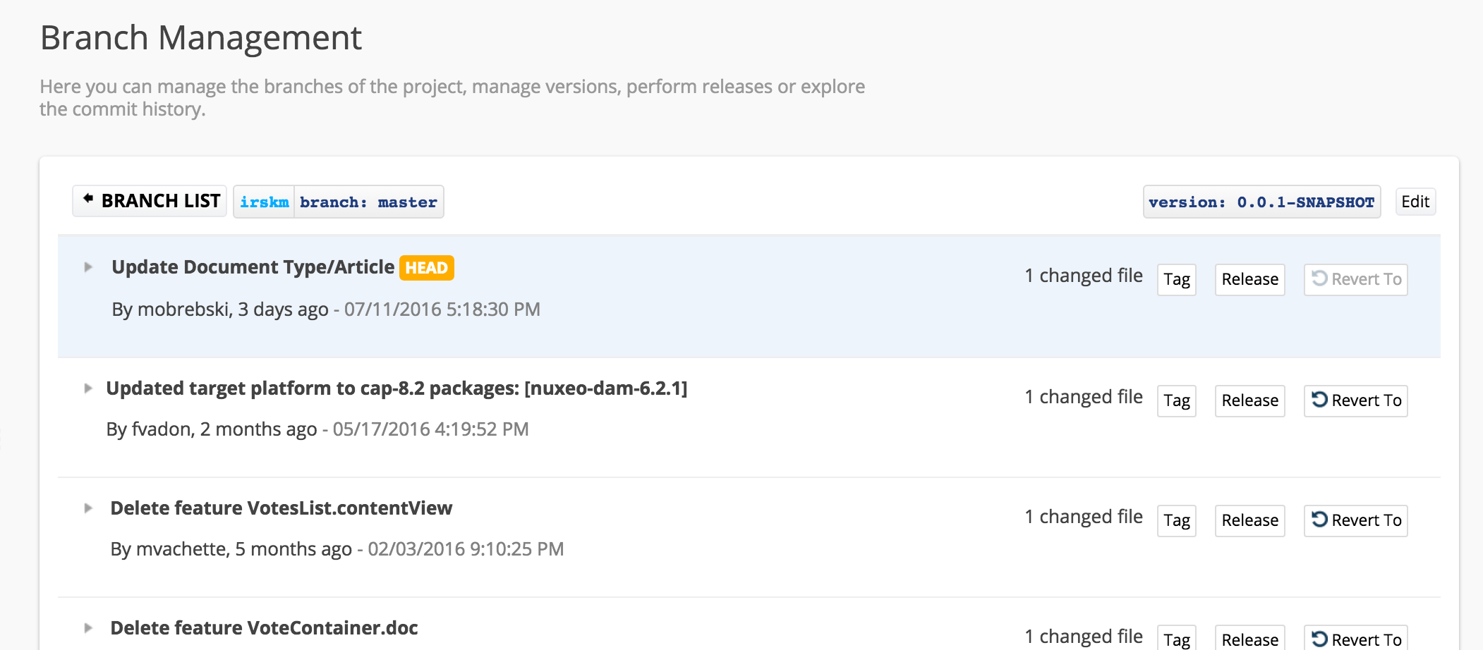Select the branch: master label
1483x650 pixels.
[368, 202]
